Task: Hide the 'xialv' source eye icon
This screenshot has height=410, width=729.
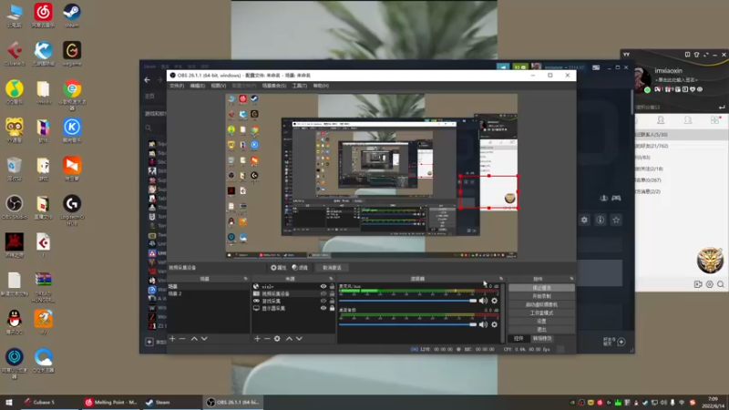Action: pos(323,286)
